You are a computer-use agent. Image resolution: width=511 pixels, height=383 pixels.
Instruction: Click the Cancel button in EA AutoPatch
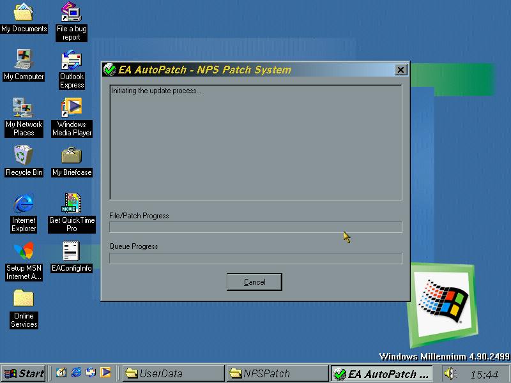click(254, 282)
